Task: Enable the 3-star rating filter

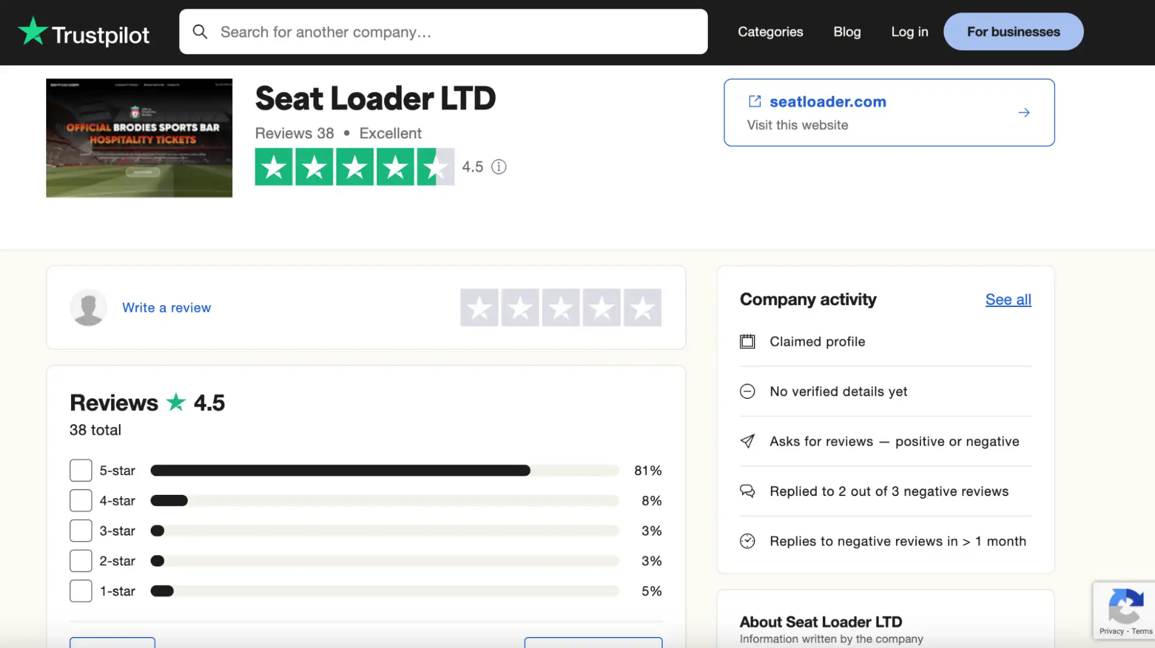Action: tap(80, 530)
